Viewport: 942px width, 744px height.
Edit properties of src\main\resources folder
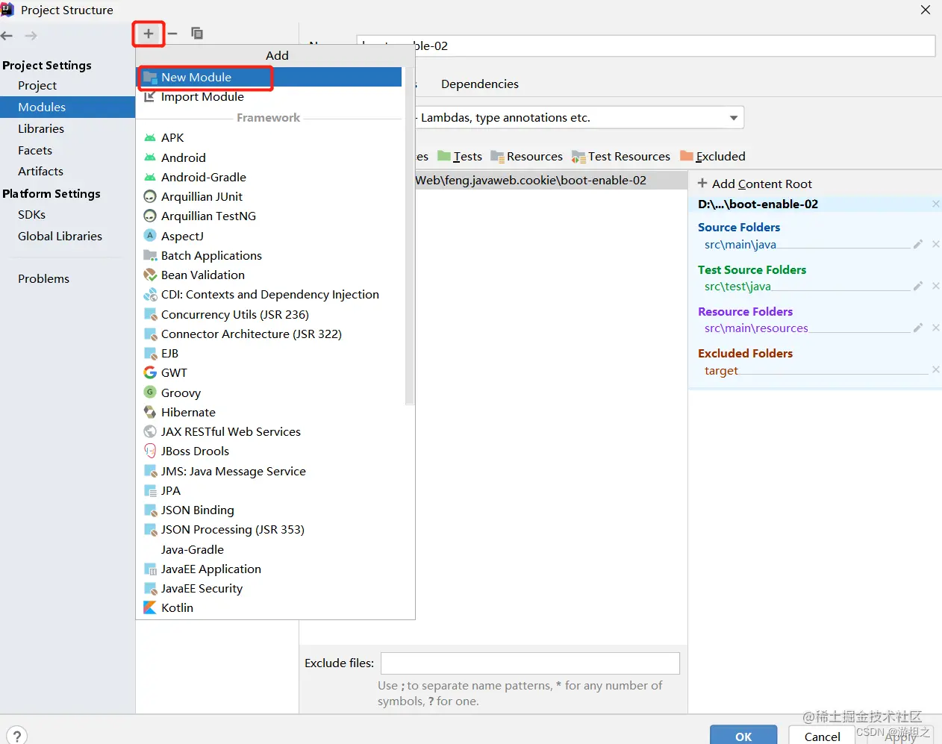coord(918,328)
